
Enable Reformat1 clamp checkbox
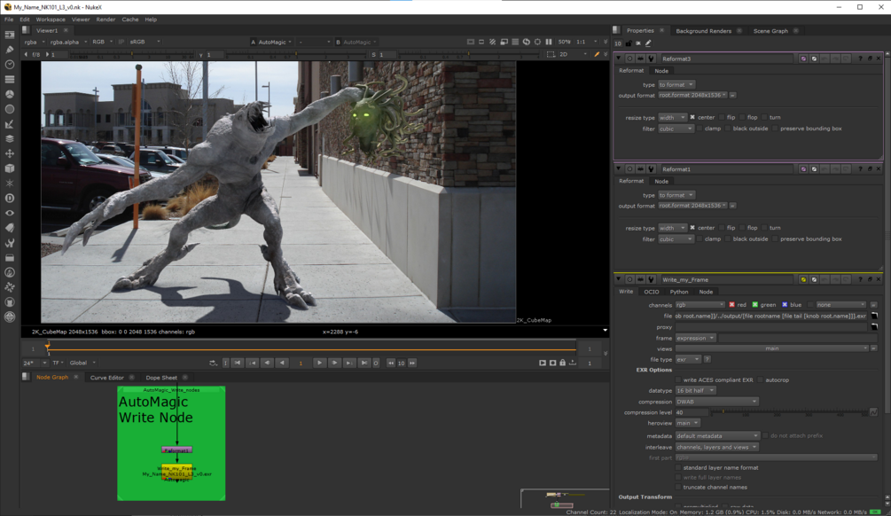(x=700, y=238)
